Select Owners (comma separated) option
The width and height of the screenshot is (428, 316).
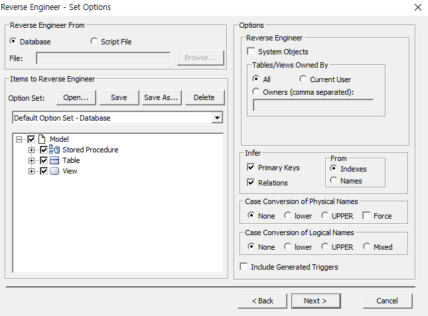click(255, 91)
